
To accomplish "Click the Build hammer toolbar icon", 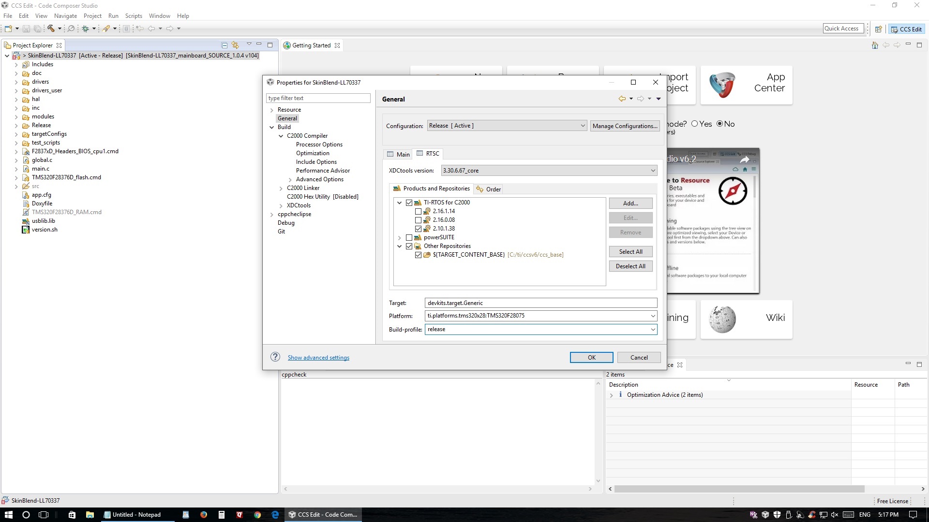I will [x=51, y=29].
